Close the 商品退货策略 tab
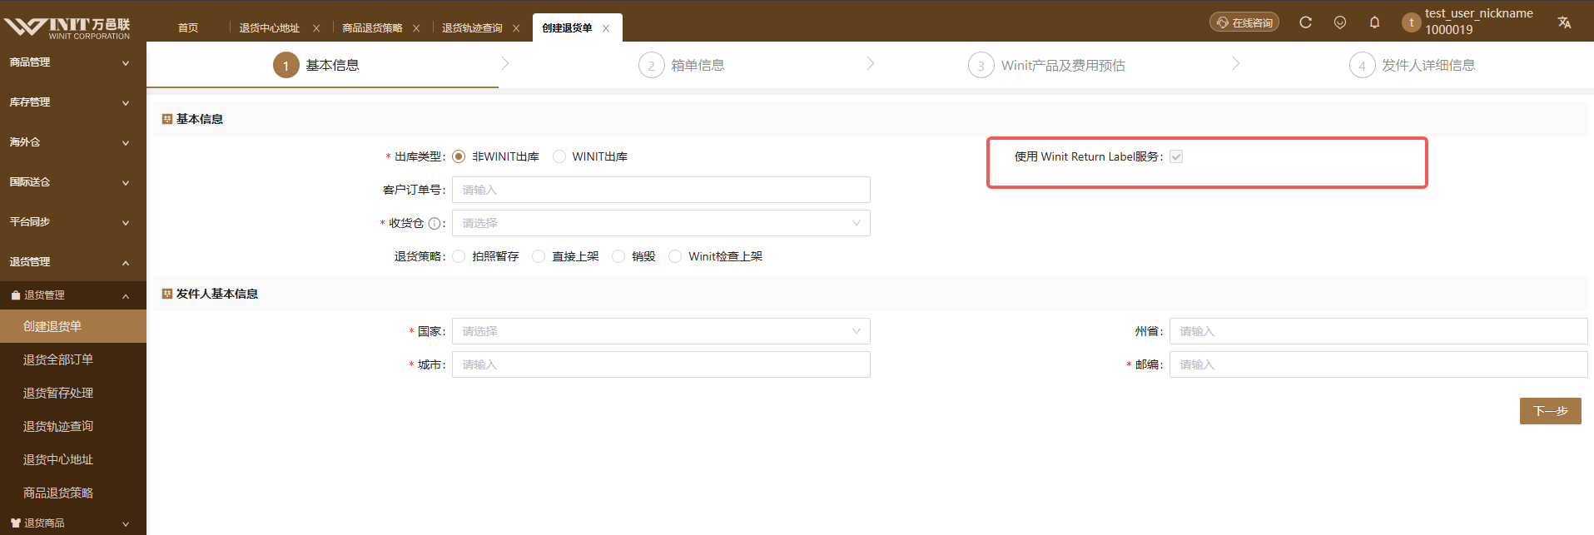Screen dimensions: 1594x535 click(x=416, y=28)
